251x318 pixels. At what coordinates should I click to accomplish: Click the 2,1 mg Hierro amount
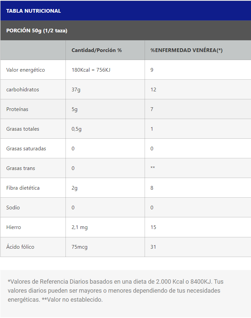click(79, 227)
